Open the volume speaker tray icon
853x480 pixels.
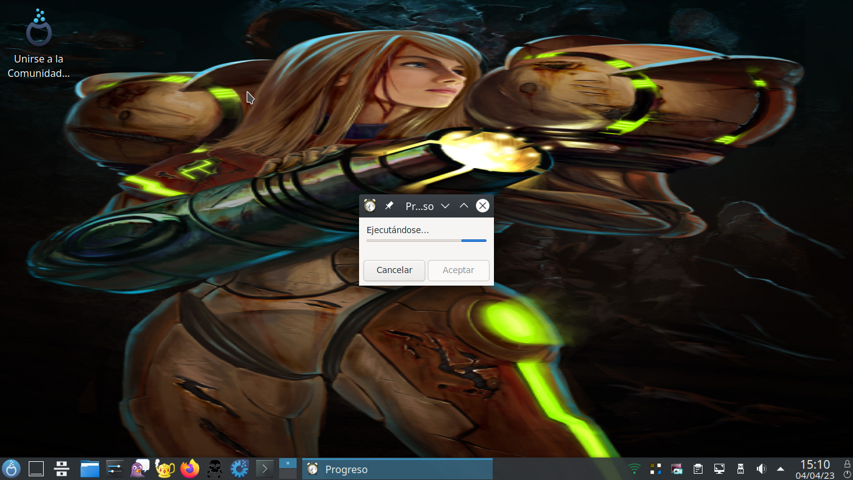tap(761, 469)
